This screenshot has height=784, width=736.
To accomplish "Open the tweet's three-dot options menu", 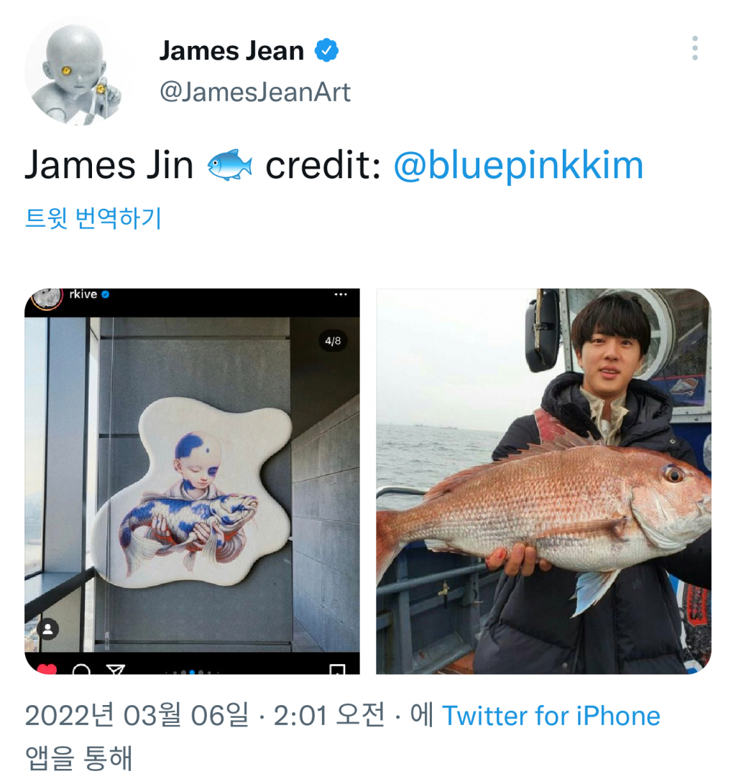I will [695, 49].
